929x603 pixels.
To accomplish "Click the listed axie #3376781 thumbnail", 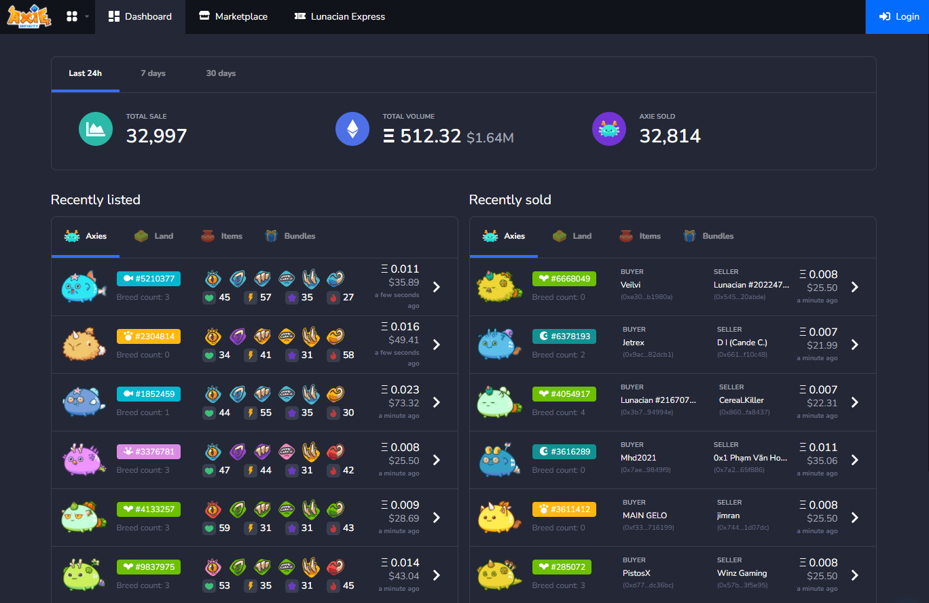I will click(x=84, y=459).
